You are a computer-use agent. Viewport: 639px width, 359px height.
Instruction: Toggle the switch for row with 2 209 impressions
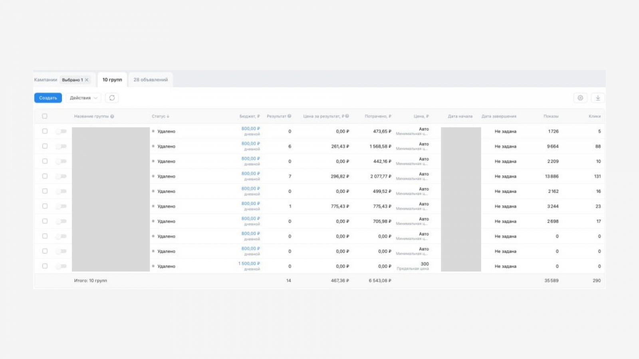pyautogui.click(x=61, y=161)
